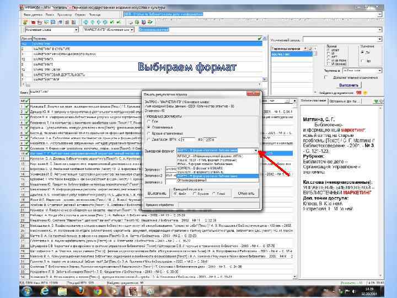
Task: Open Firefox from the taskbar
Action: (80, 291)
